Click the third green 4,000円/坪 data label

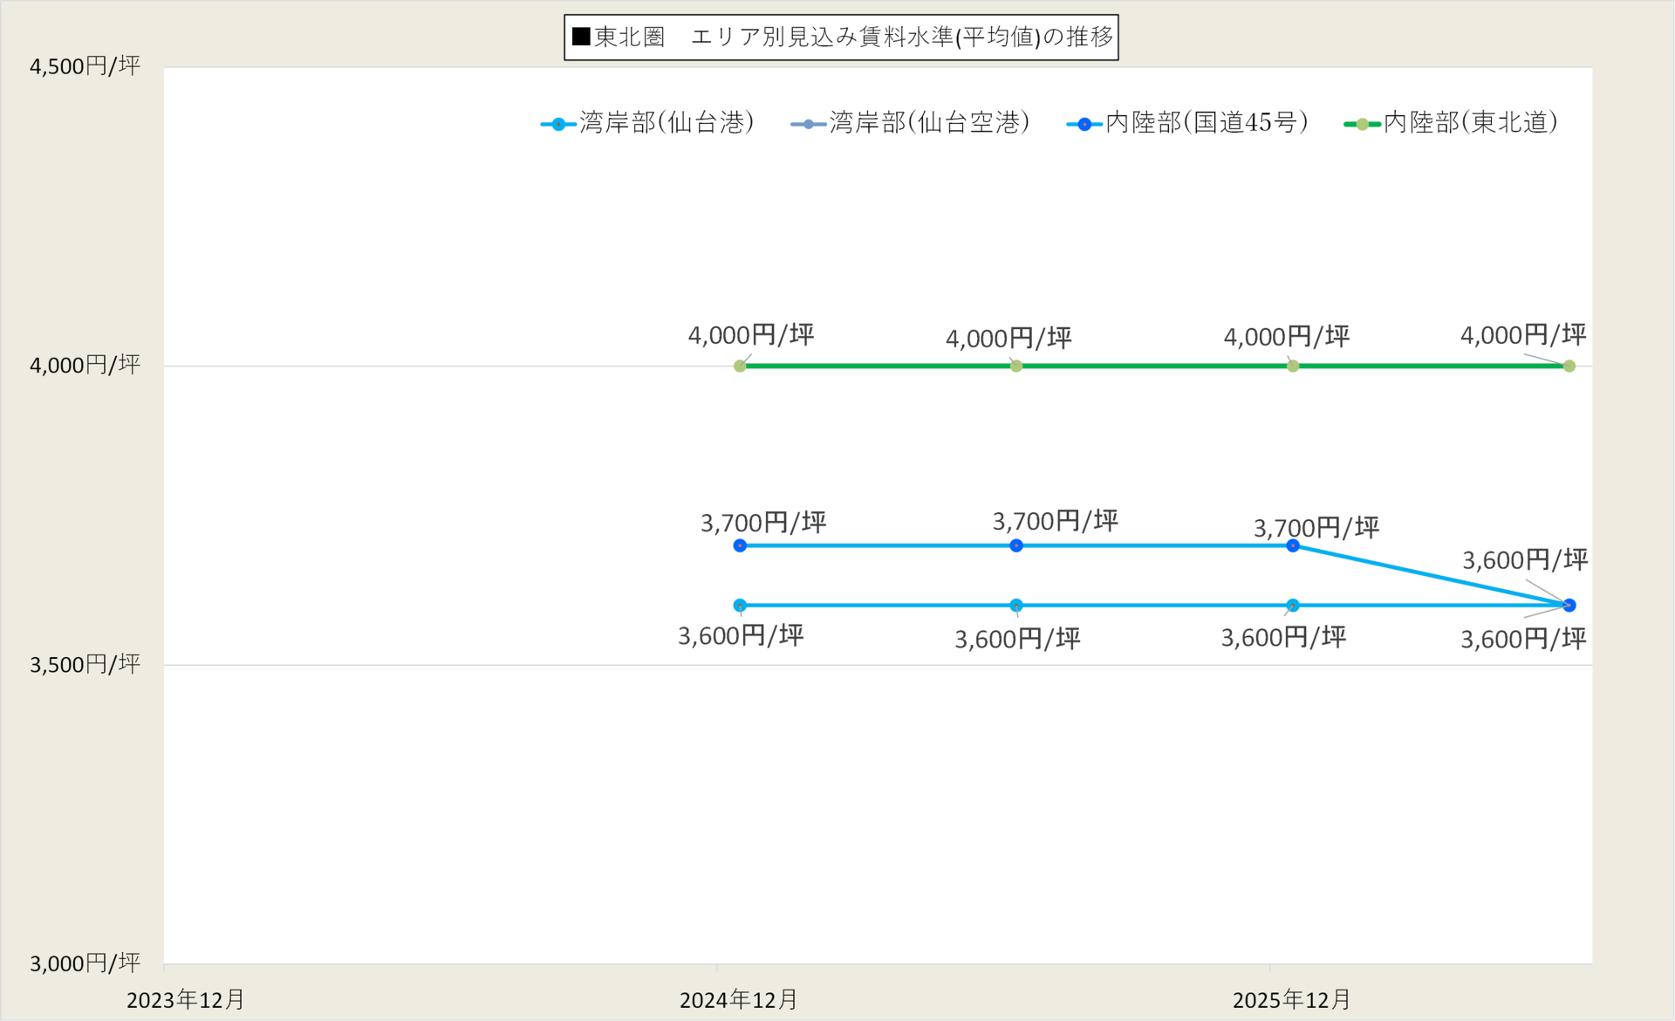coord(1287,336)
